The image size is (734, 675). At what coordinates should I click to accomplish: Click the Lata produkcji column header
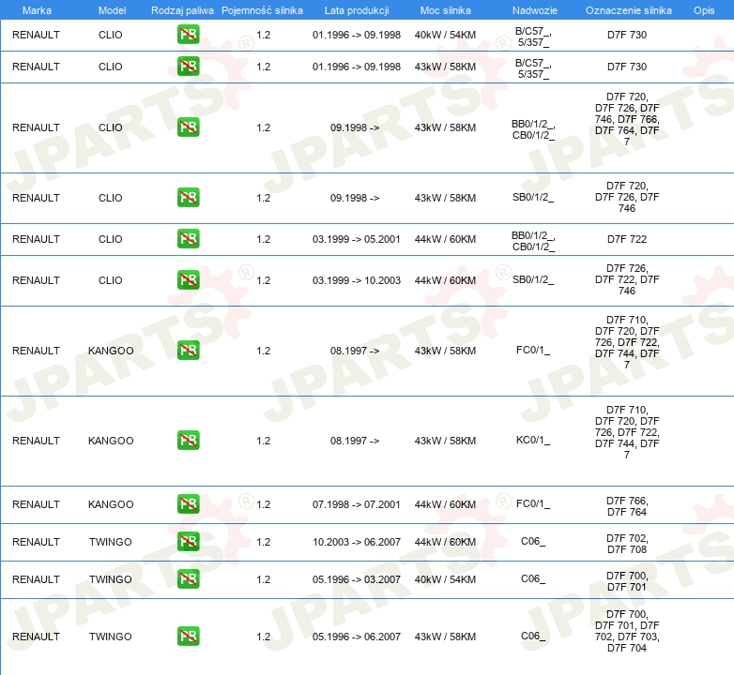tap(357, 10)
